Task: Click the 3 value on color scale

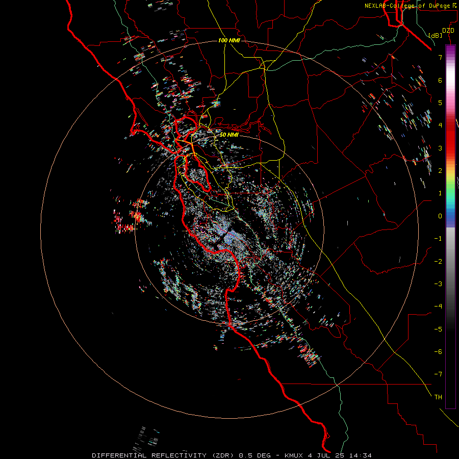Action: coord(440,148)
